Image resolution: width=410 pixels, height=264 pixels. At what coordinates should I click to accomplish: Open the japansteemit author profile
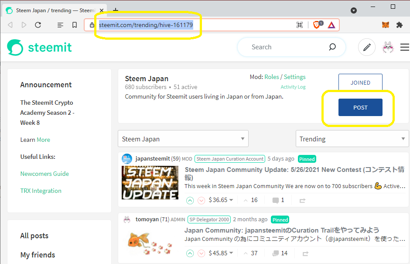click(153, 158)
